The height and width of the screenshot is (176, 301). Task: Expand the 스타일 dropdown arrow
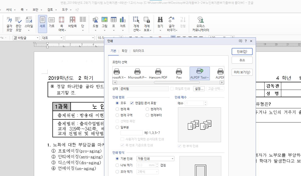point(29,31)
